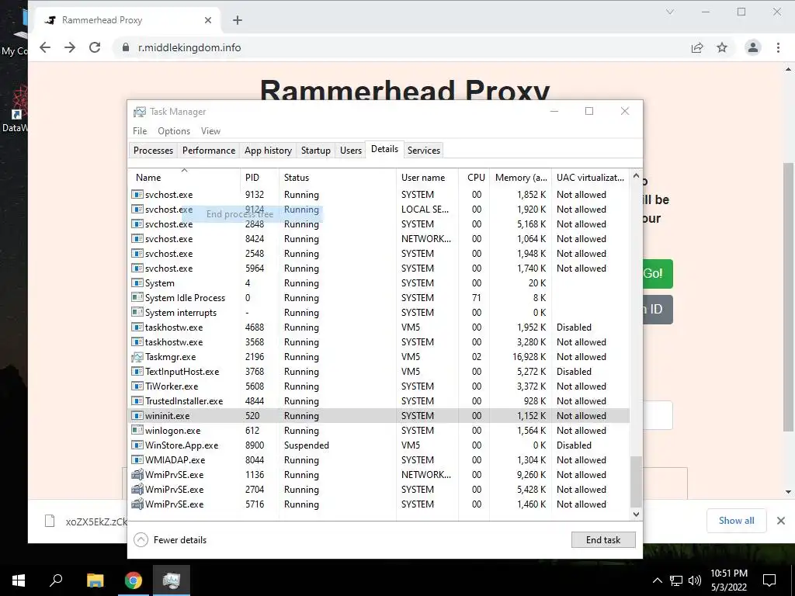Open the Chrome profile avatar

(753, 47)
